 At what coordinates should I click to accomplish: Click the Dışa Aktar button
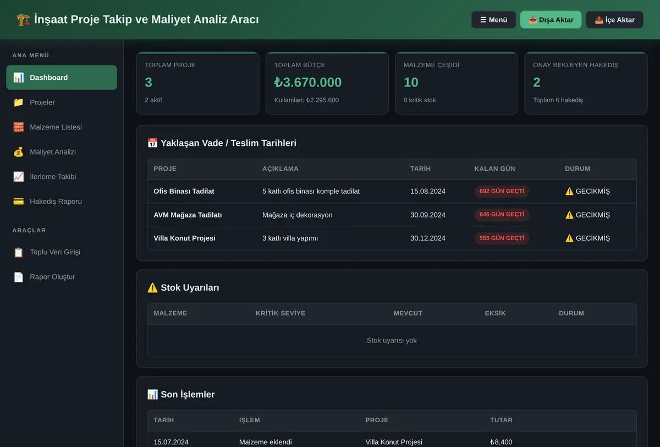[551, 20]
